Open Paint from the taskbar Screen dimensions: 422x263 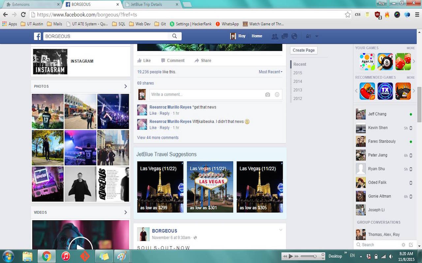(x=122, y=256)
